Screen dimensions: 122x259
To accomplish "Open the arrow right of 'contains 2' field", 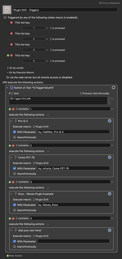I will point(112,145).
